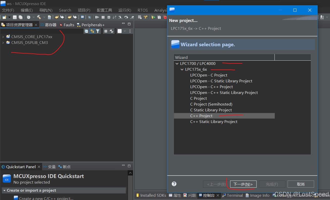Maximize the project explorer panel
Image resolution: width=330 pixels, height=200 pixels.
tap(129, 24)
